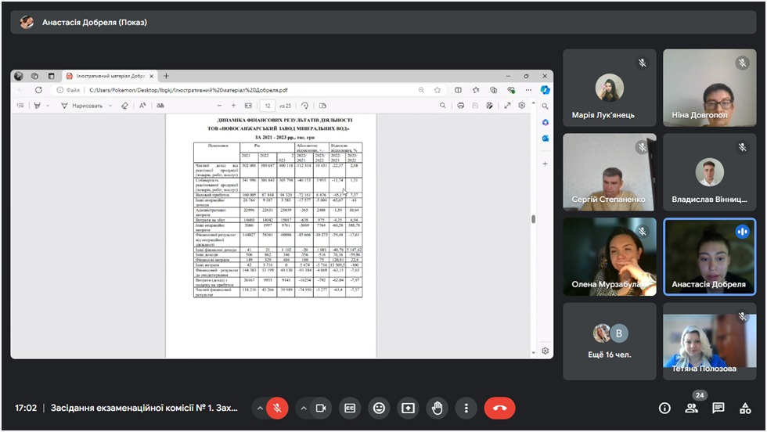Open the chat messages panel

click(718, 408)
